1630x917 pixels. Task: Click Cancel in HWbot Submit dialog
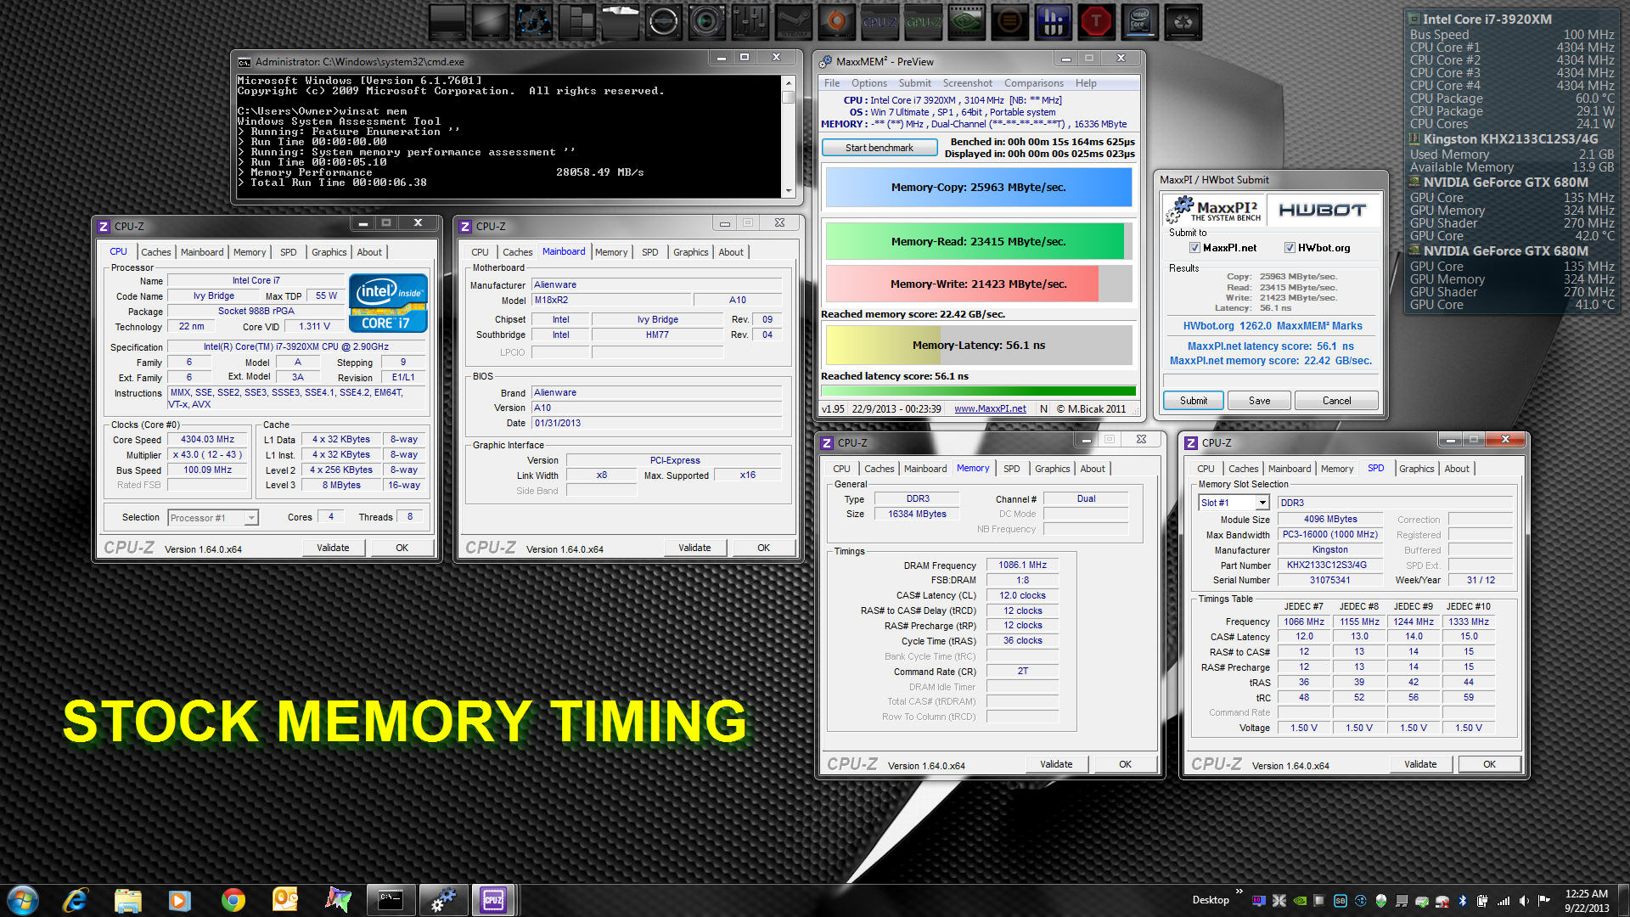1336,401
